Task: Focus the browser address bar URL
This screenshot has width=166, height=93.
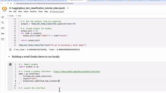Action: [45, 3]
